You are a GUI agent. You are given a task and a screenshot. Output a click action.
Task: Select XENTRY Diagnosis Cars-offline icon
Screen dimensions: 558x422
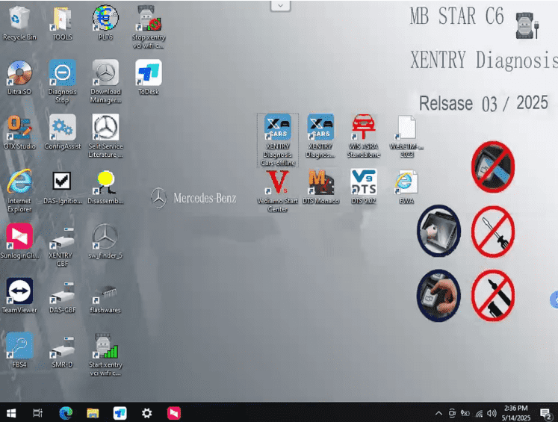[x=278, y=140]
